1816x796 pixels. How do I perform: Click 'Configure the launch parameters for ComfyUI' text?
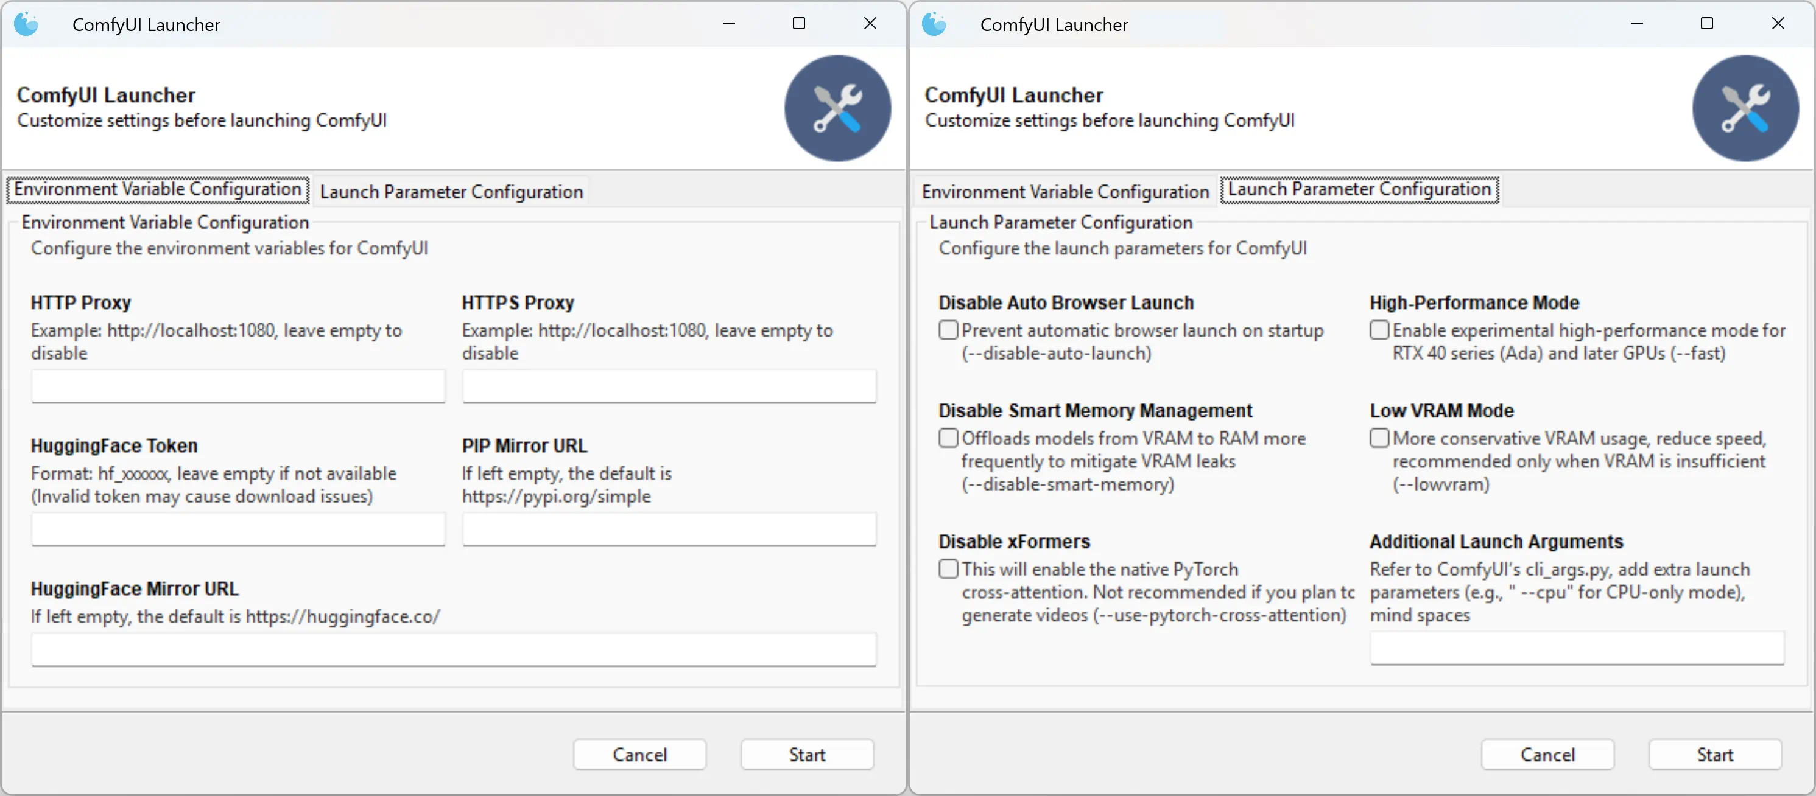click(1122, 249)
